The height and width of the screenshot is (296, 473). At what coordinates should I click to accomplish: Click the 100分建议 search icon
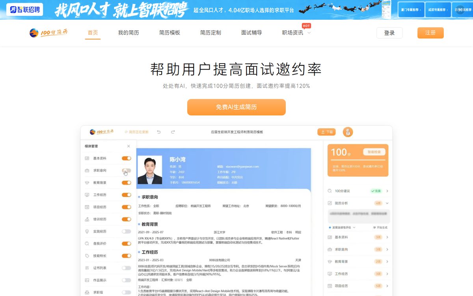point(330,191)
